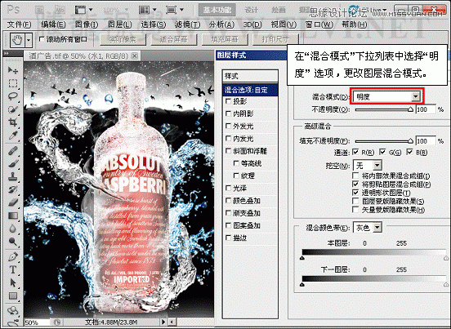451x329 pixels.
Task: Select the Eraser tool
Action: coord(12,202)
